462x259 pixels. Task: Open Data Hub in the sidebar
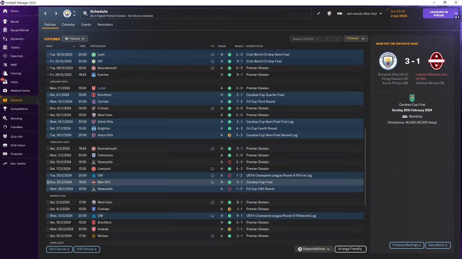tap(17, 56)
